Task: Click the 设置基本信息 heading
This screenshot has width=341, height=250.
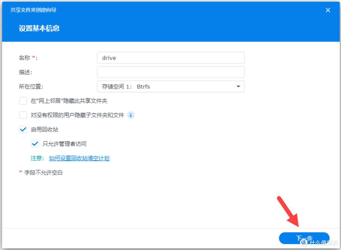Action: pyautogui.click(x=39, y=28)
